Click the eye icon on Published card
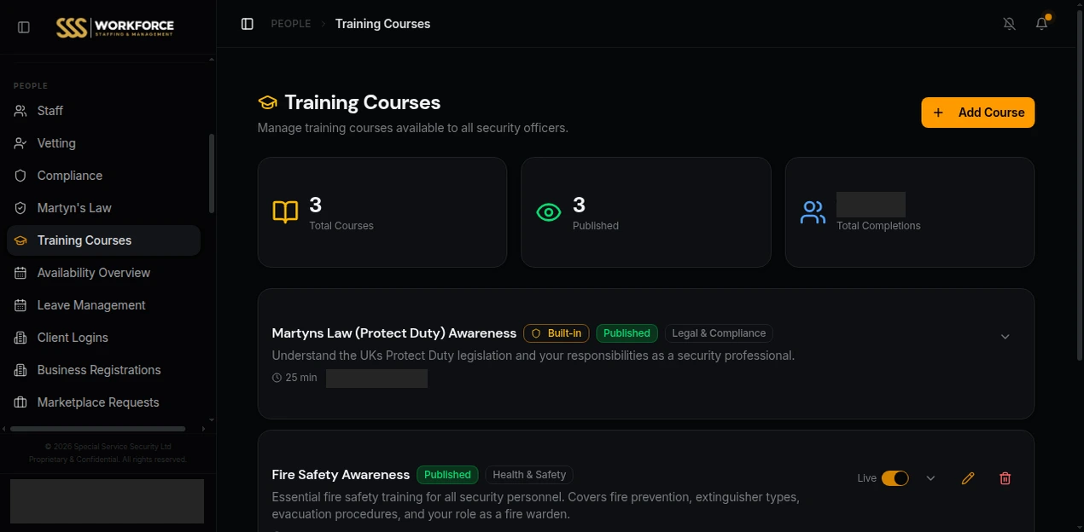 549,212
